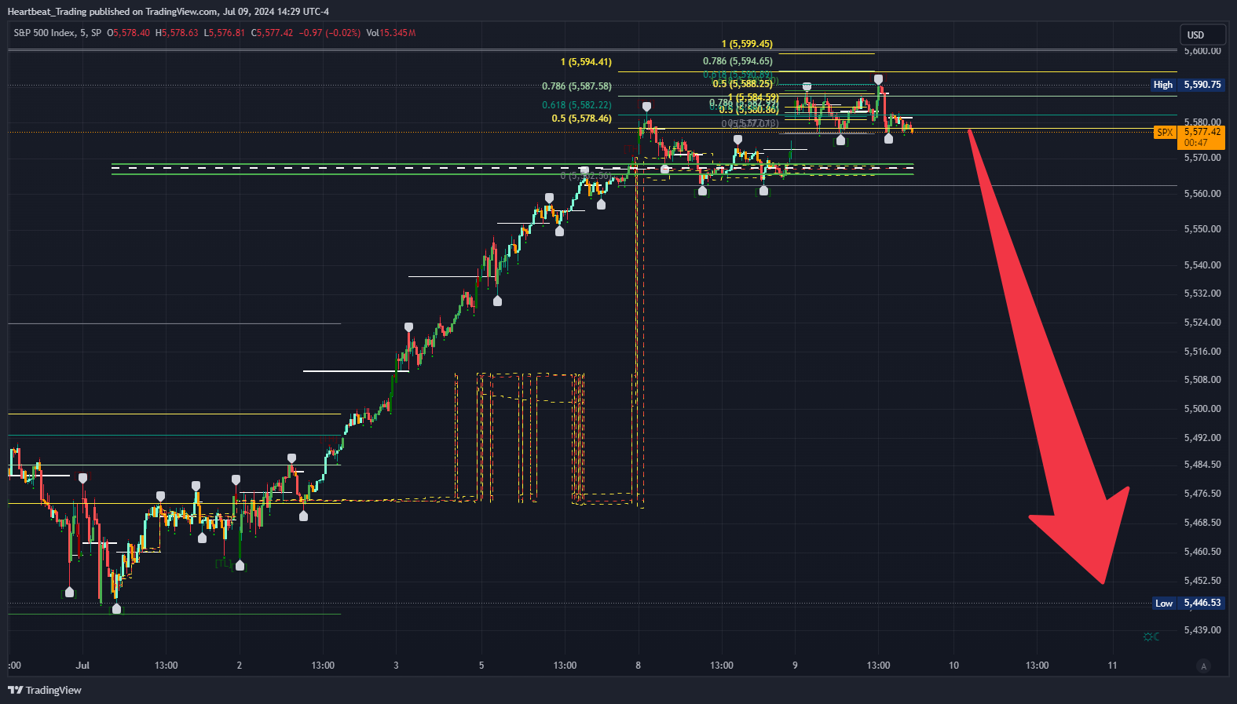Click the TradingView logo at the bottom left

(x=45, y=690)
